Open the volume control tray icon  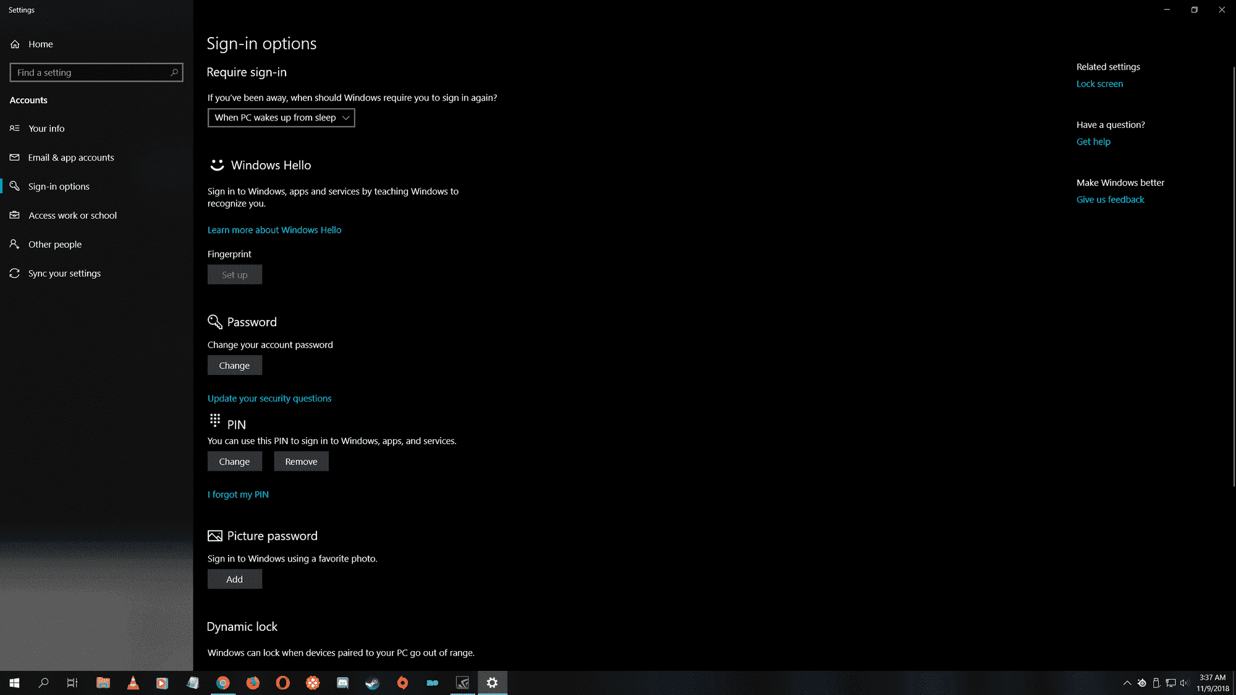[x=1184, y=683]
